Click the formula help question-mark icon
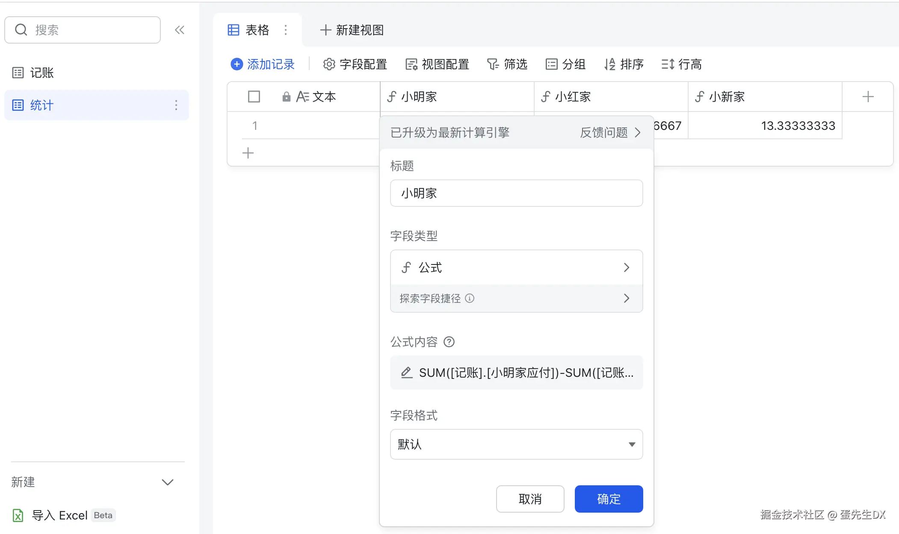The width and height of the screenshot is (899, 534). tap(449, 342)
